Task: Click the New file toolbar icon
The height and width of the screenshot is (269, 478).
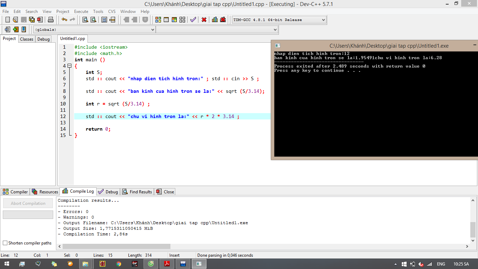Action: tap(7, 20)
